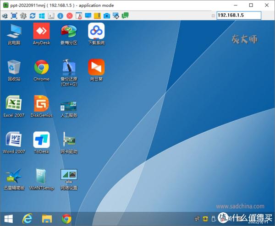
Task: Show connection info with blue i icon
Action: pos(60,16)
